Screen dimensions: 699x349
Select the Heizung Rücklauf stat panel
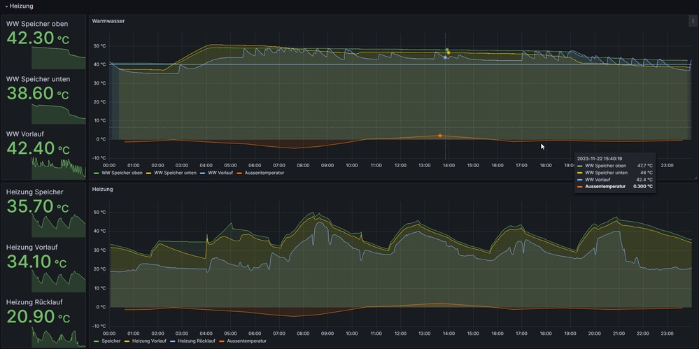point(43,320)
